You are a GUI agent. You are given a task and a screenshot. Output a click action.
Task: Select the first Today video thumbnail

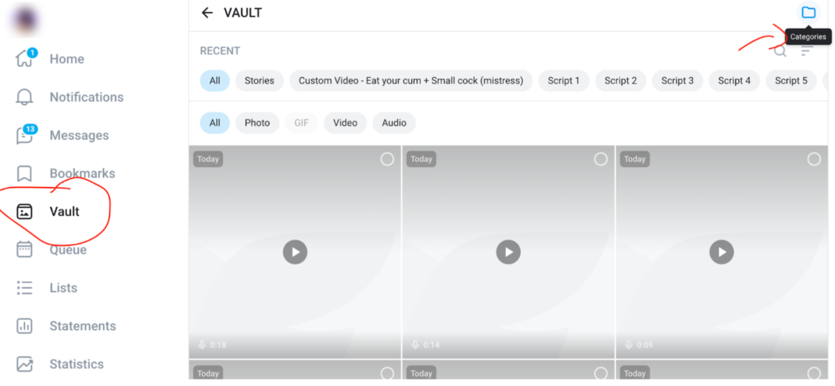(388, 159)
